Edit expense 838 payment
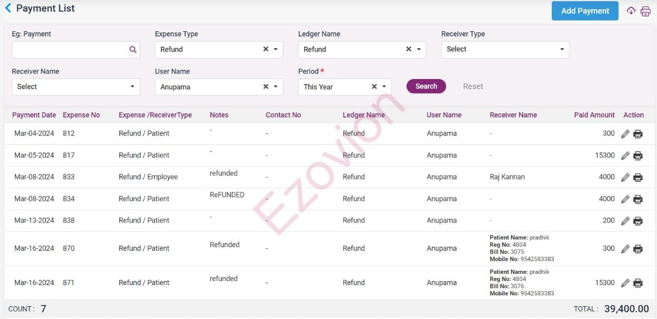The height and width of the screenshot is (319, 657). (625, 221)
